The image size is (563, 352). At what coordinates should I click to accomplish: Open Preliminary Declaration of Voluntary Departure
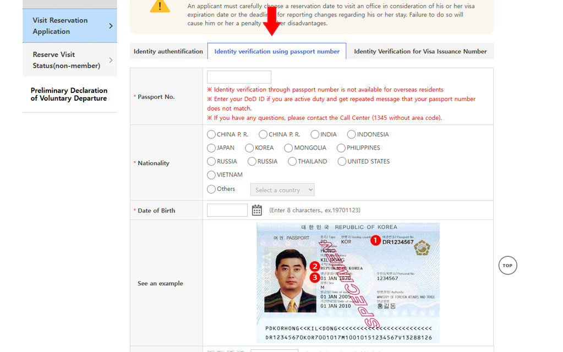[x=69, y=95]
